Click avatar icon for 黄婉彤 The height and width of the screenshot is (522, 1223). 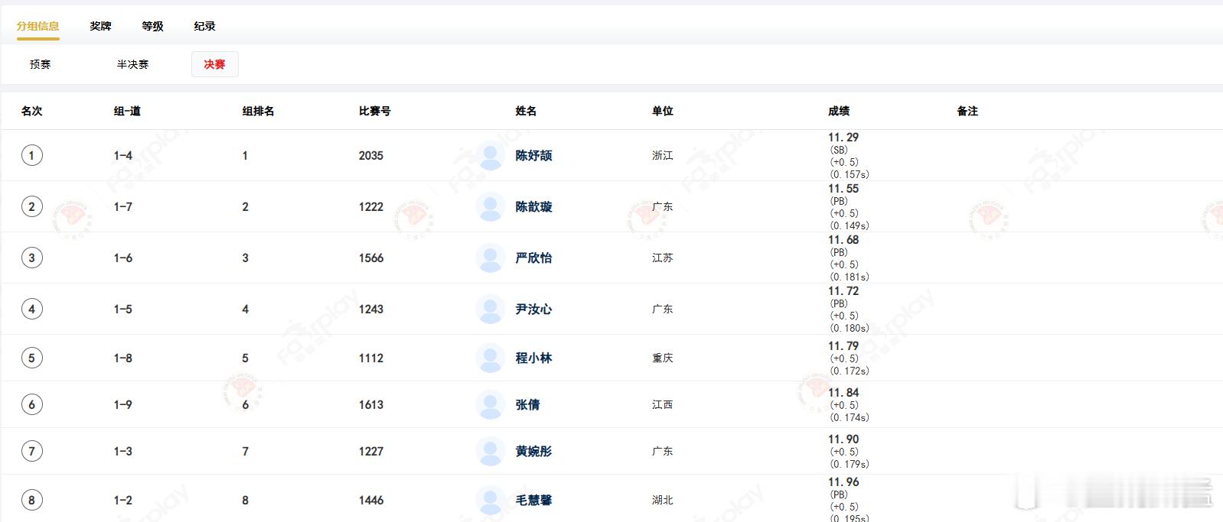pyautogui.click(x=490, y=451)
